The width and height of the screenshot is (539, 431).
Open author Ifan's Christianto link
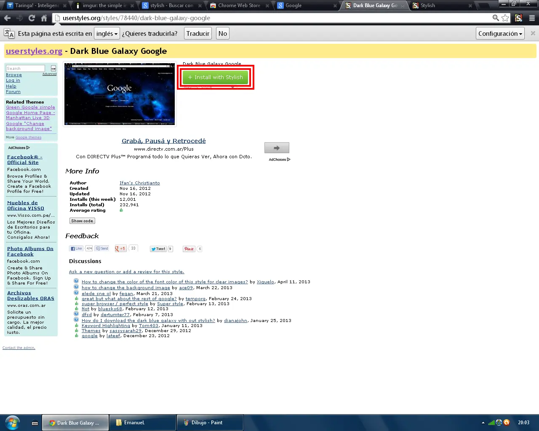pyautogui.click(x=140, y=183)
